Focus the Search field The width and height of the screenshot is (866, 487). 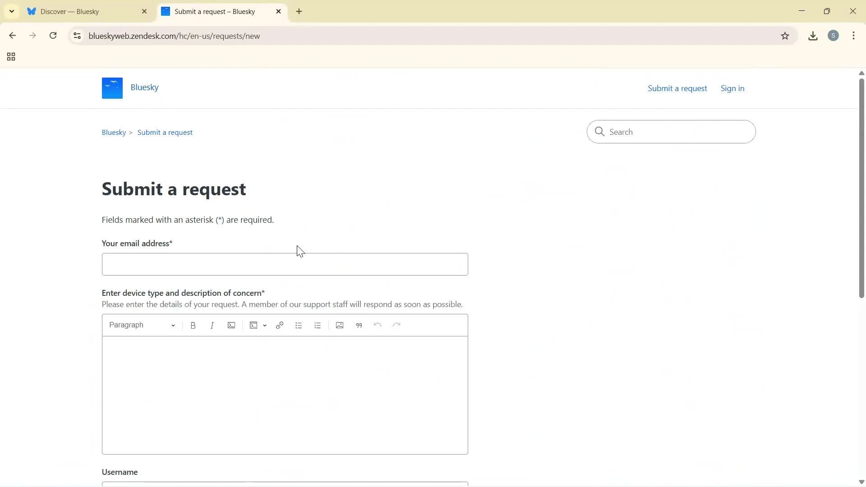[671, 132]
